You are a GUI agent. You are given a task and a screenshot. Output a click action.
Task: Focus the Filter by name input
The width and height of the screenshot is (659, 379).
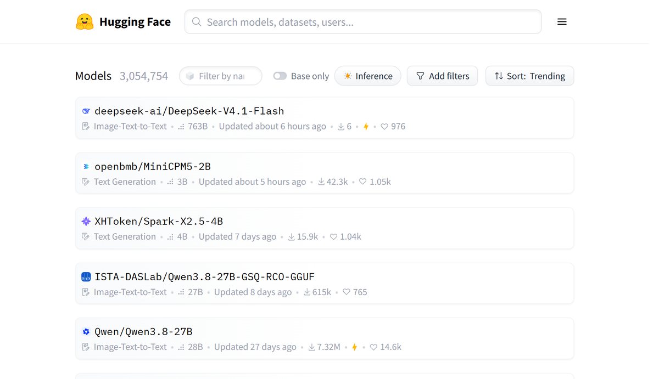coord(221,76)
